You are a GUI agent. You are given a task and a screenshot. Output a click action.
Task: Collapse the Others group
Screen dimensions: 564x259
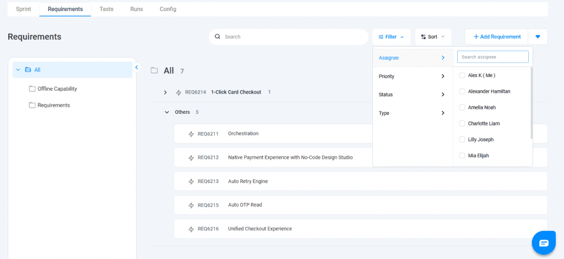167,112
